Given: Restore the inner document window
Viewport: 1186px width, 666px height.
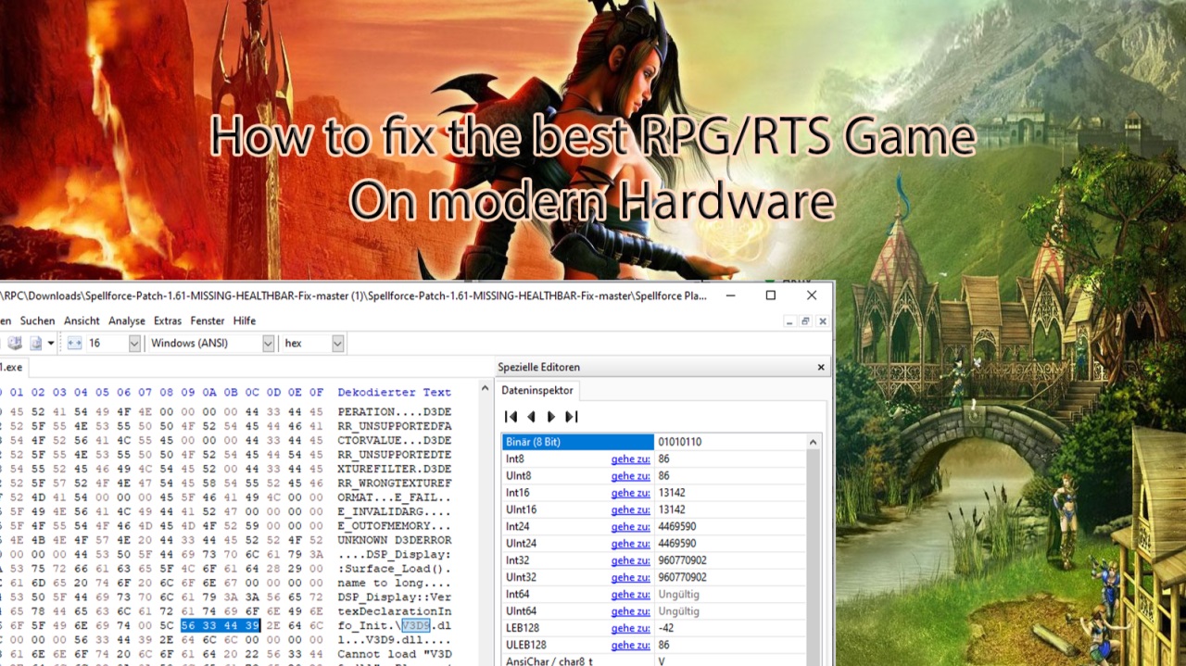Looking at the screenshot, I should tap(805, 321).
